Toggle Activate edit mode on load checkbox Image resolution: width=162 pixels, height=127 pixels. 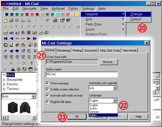47,96
